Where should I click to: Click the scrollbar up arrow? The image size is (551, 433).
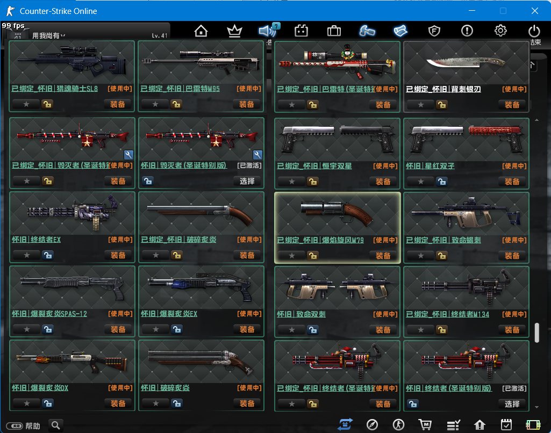click(x=537, y=120)
